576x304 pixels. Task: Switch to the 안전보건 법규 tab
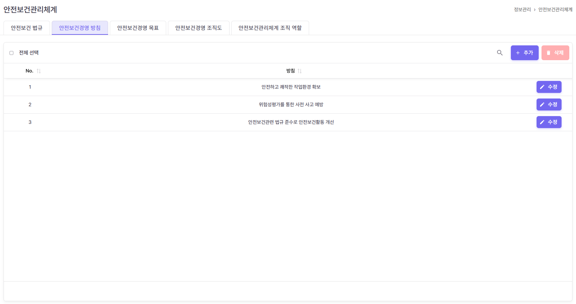click(27, 28)
